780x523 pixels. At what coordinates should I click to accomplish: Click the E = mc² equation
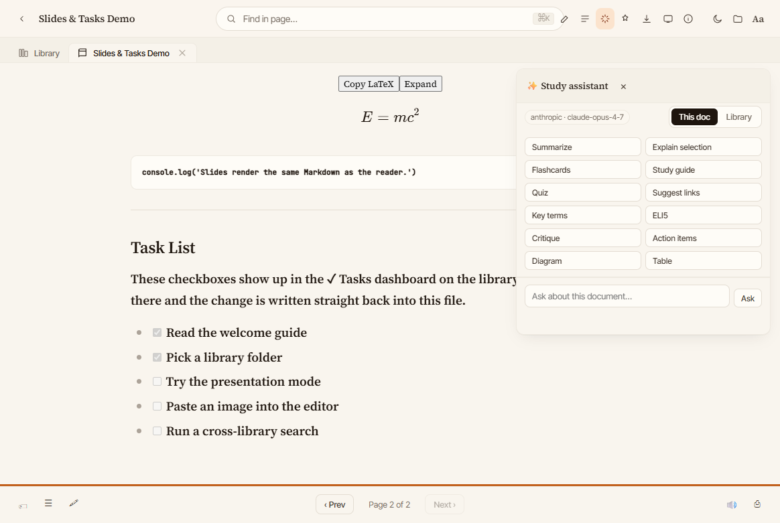(390, 117)
